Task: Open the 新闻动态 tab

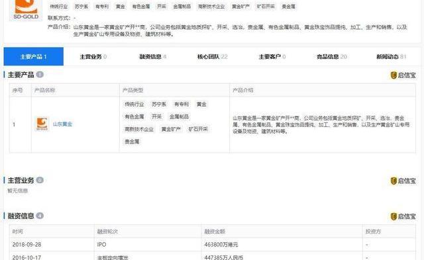Action: pos(391,57)
